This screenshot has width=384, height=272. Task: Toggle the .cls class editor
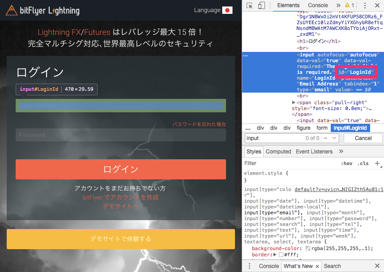[363, 163]
